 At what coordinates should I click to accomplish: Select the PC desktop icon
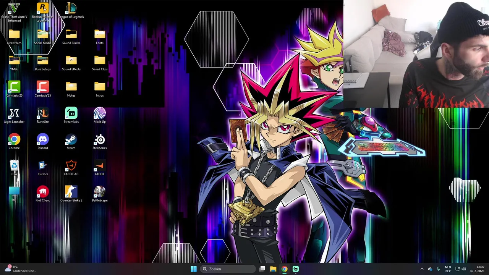pos(14,194)
